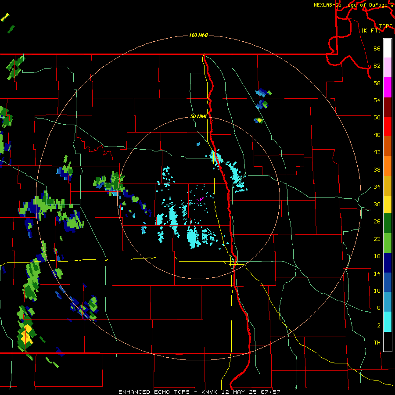Viewport: 395px width, 395px height.
Task: Click the dark red 50-54 kft swatch
Action: tap(388, 107)
